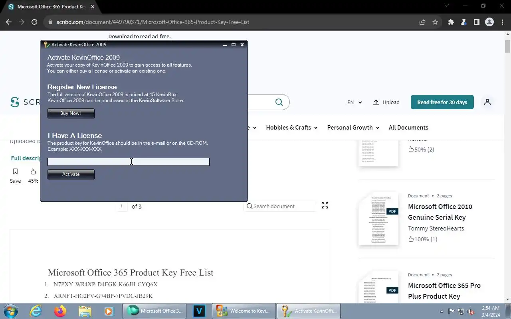The height and width of the screenshot is (319, 511).
Task: Click volume tray icon
Action: click(471, 311)
